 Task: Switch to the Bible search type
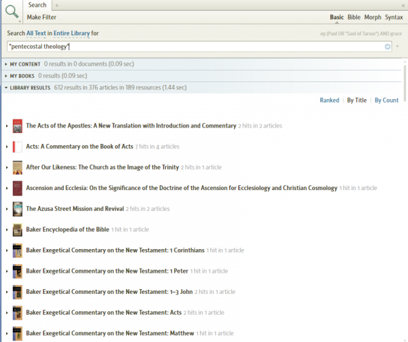pyautogui.click(x=354, y=16)
